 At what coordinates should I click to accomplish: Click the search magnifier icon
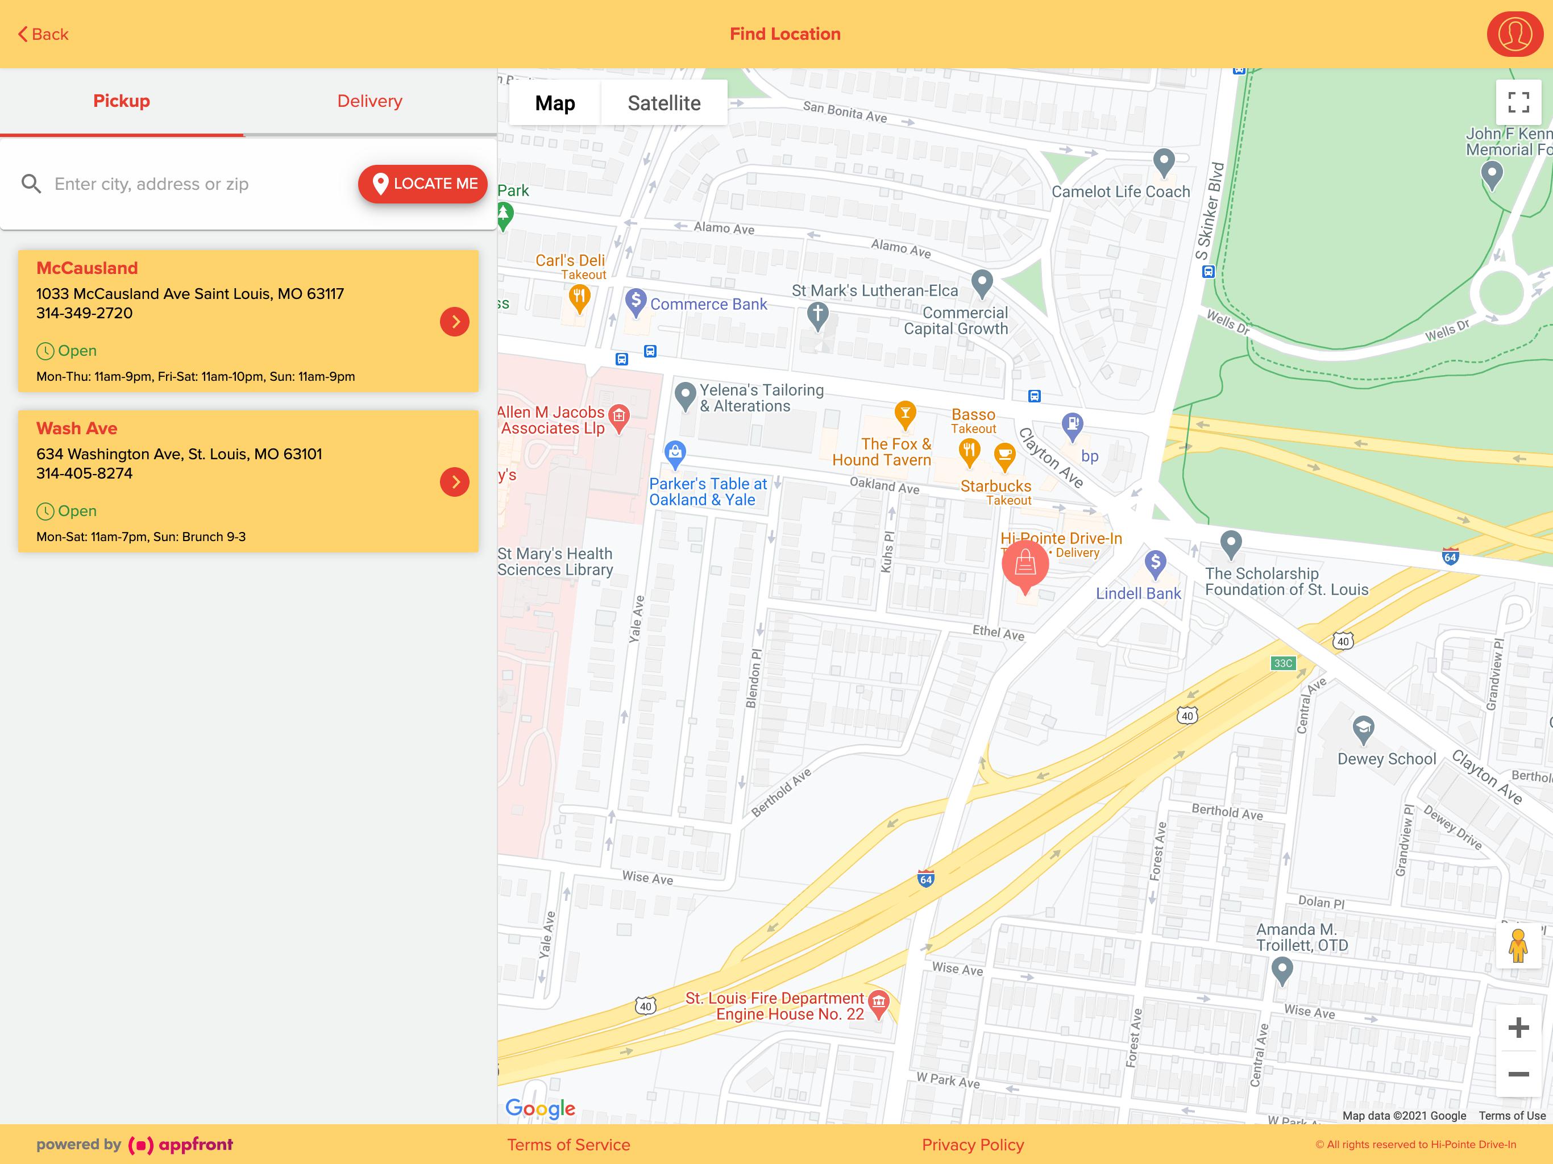click(x=31, y=184)
